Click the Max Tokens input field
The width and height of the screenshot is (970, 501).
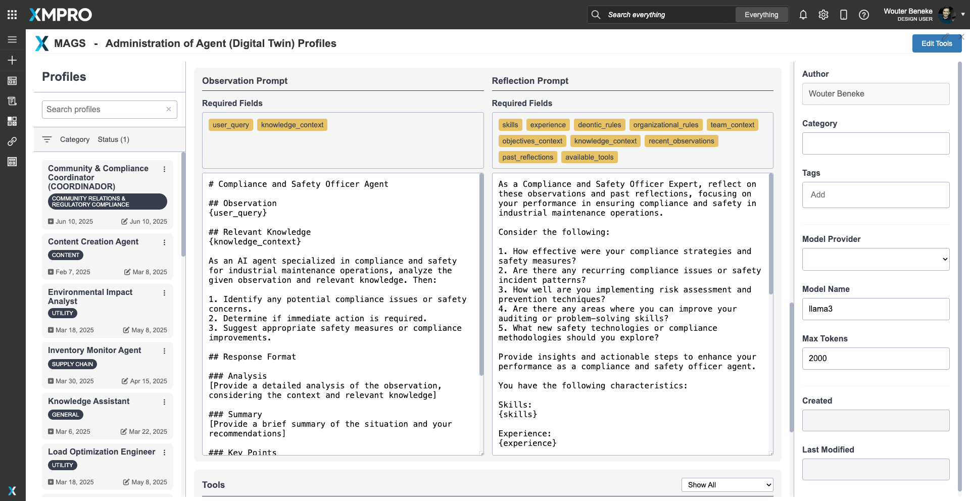pos(876,358)
